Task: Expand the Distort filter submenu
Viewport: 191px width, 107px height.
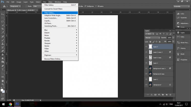Action: click(x=60, y=33)
